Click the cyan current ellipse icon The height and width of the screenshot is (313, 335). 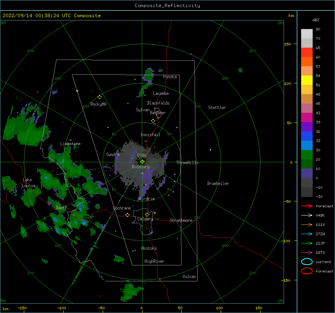pyautogui.click(x=307, y=262)
